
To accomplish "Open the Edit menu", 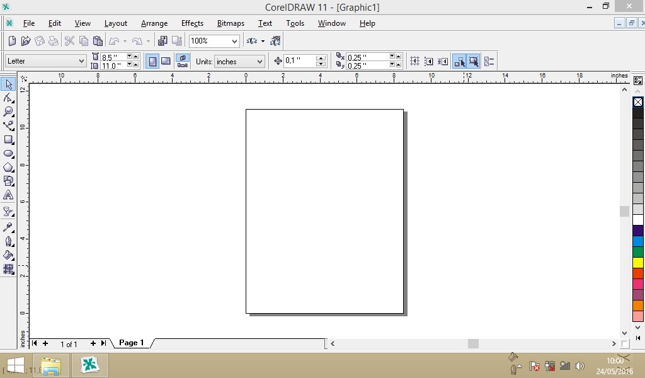I will pyautogui.click(x=54, y=23).
